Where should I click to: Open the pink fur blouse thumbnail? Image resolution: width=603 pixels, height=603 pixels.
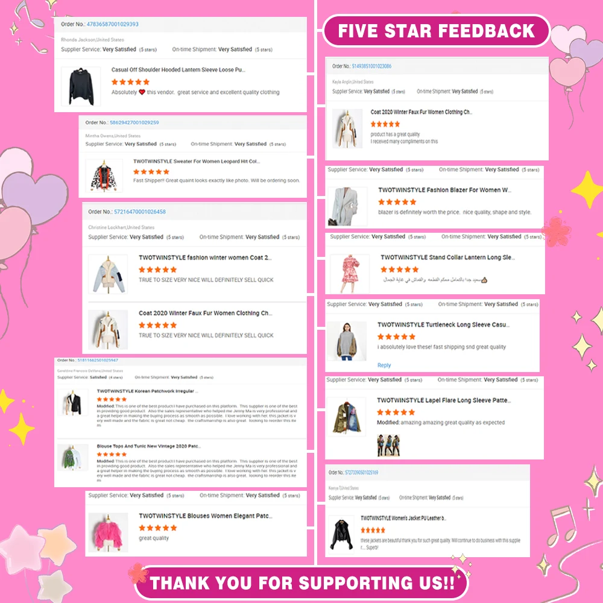(x=108, y=532)
